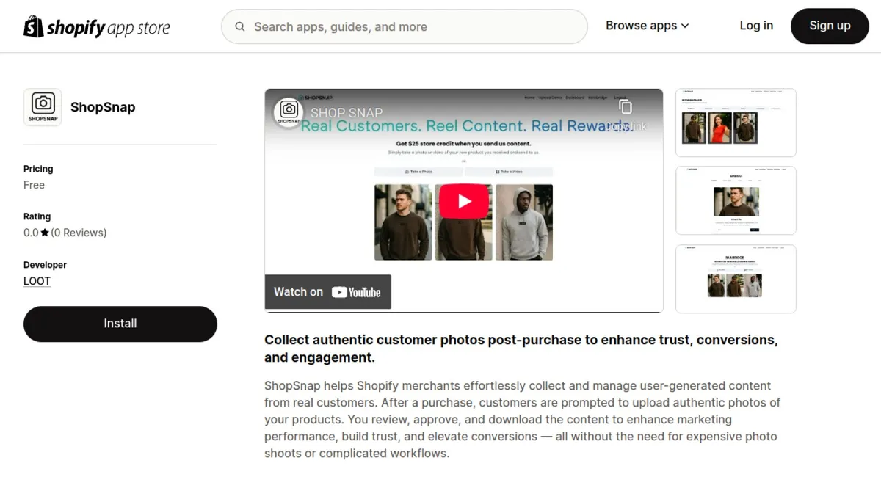Open the LOOT developer link
Screen dimensions: 881x477
tap(37, 281)
